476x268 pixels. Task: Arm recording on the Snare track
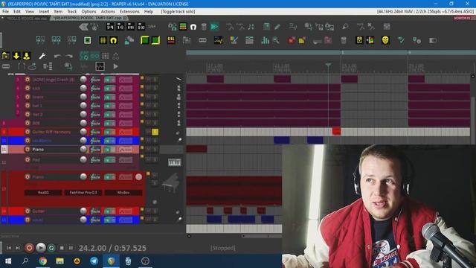coord(28,97)
